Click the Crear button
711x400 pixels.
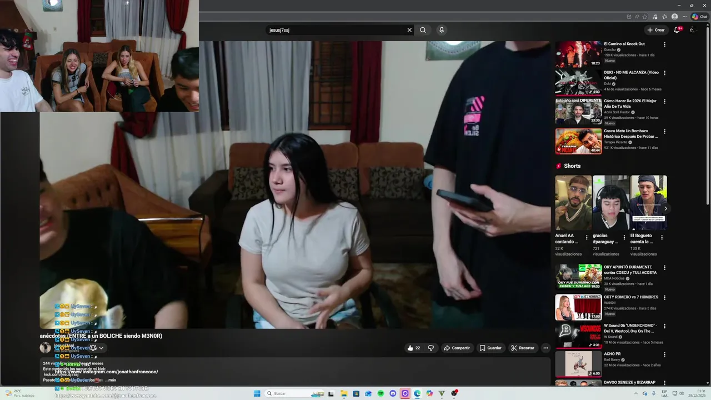point(655,30)
